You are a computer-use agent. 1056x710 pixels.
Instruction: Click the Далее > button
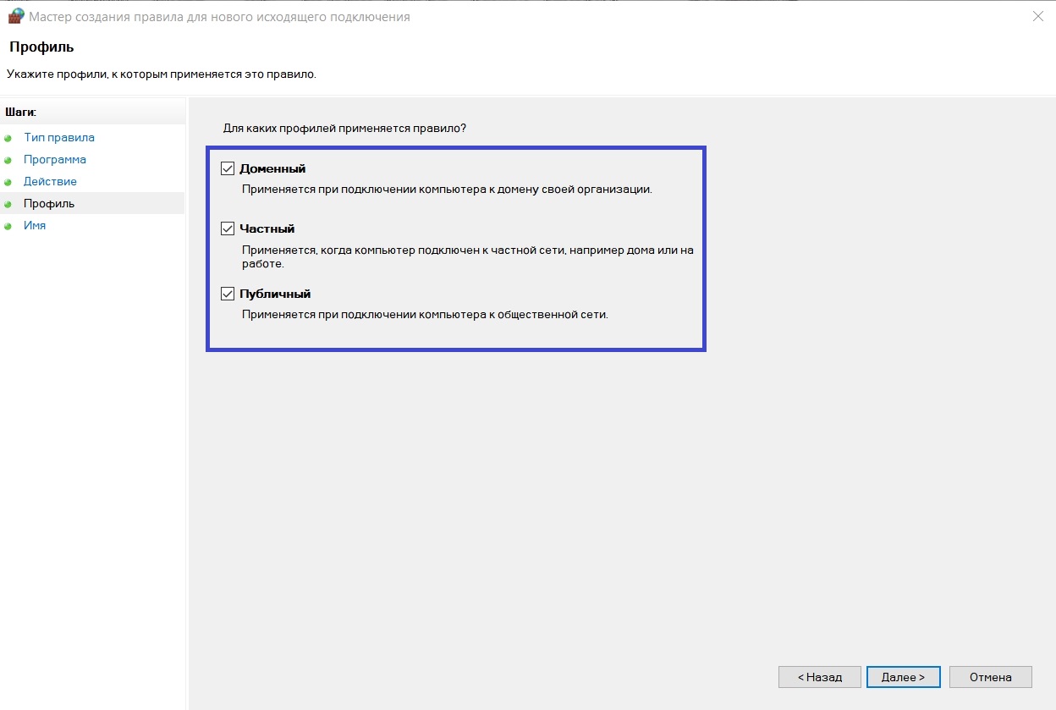pos(903,677)
